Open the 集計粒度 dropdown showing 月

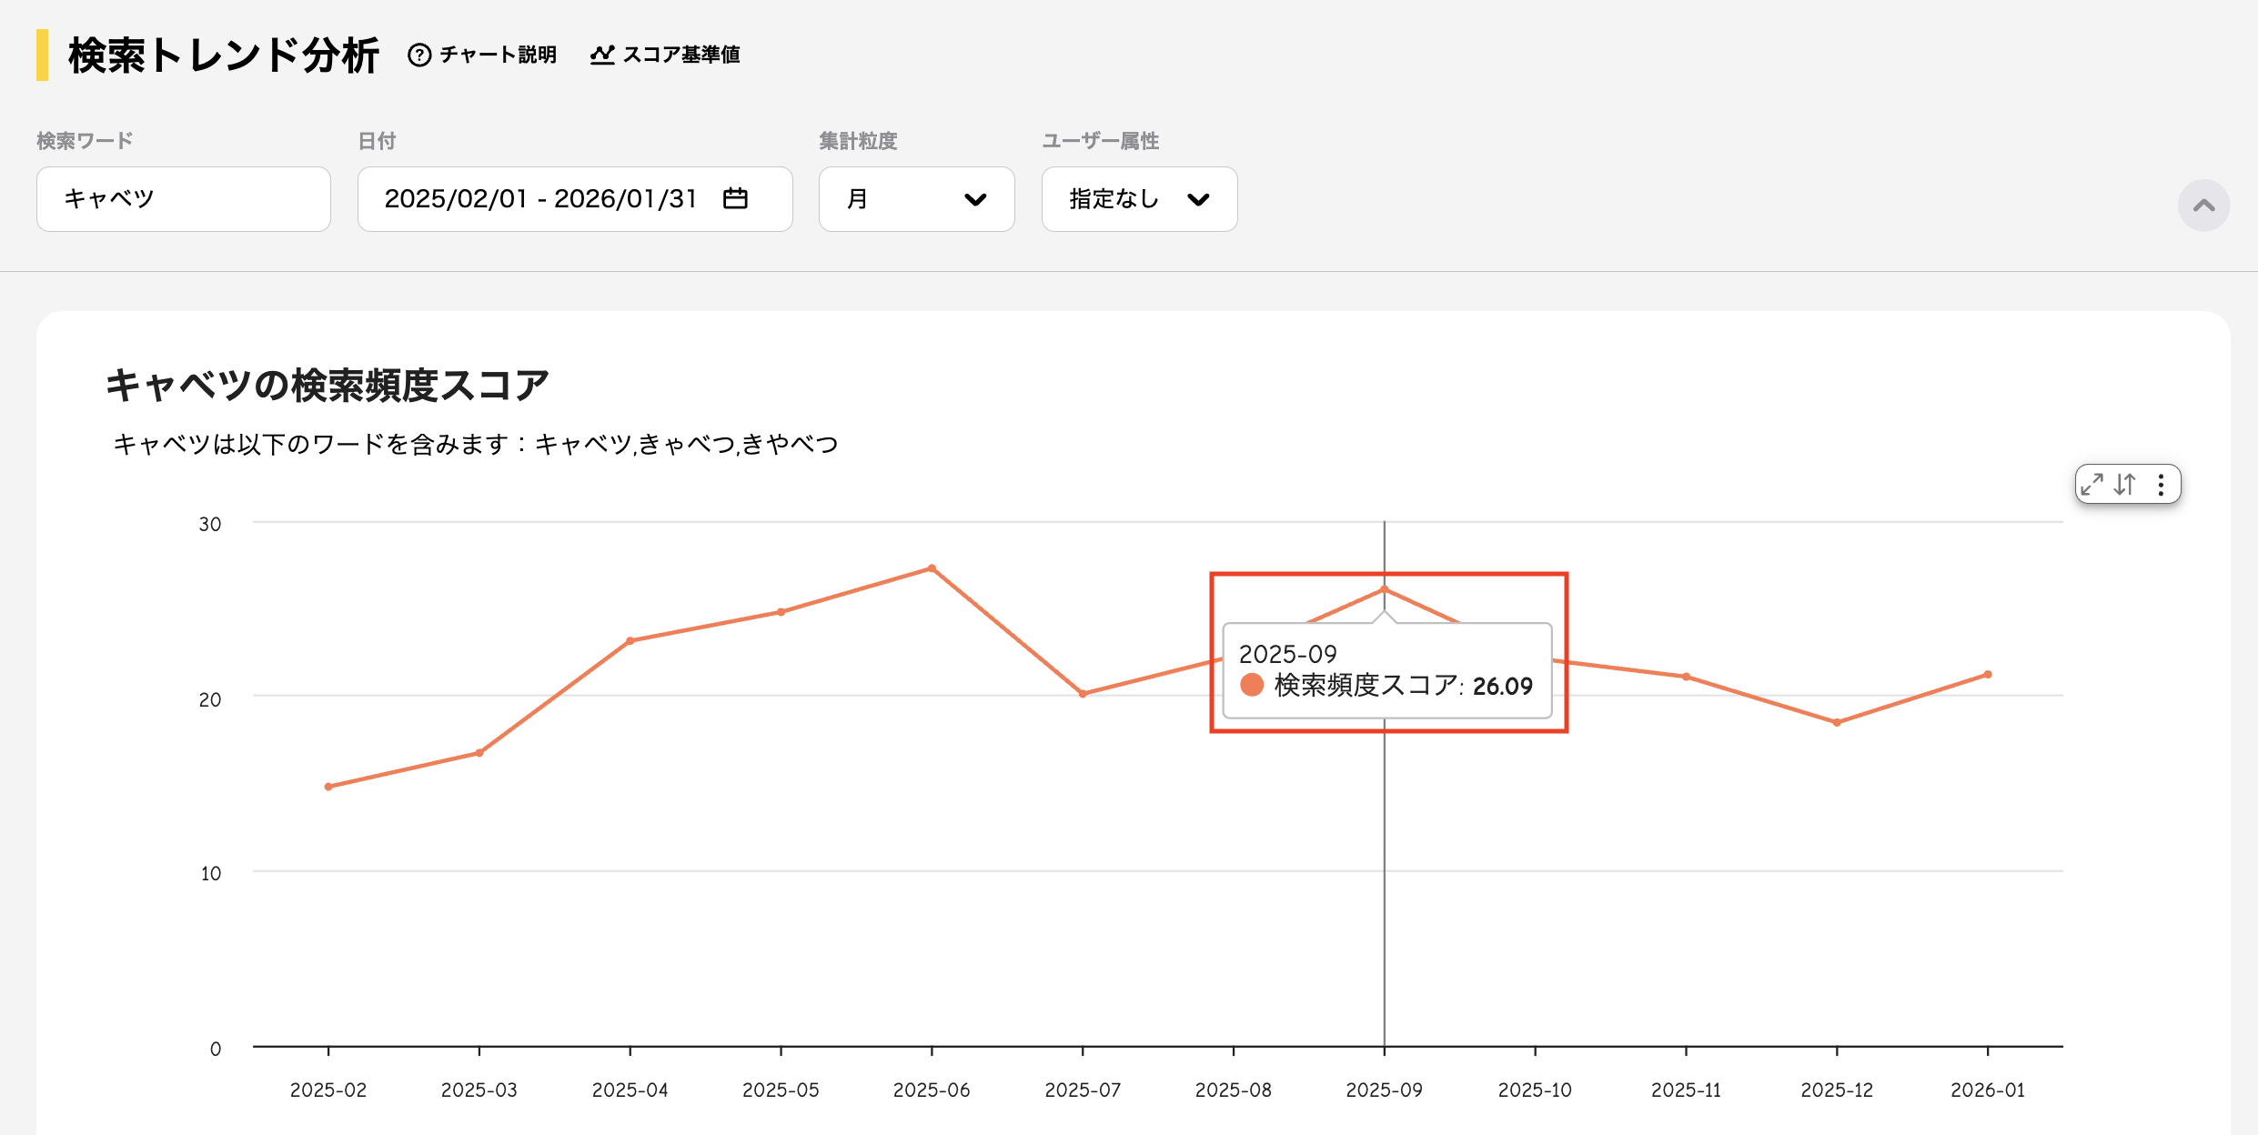[917, 199]
